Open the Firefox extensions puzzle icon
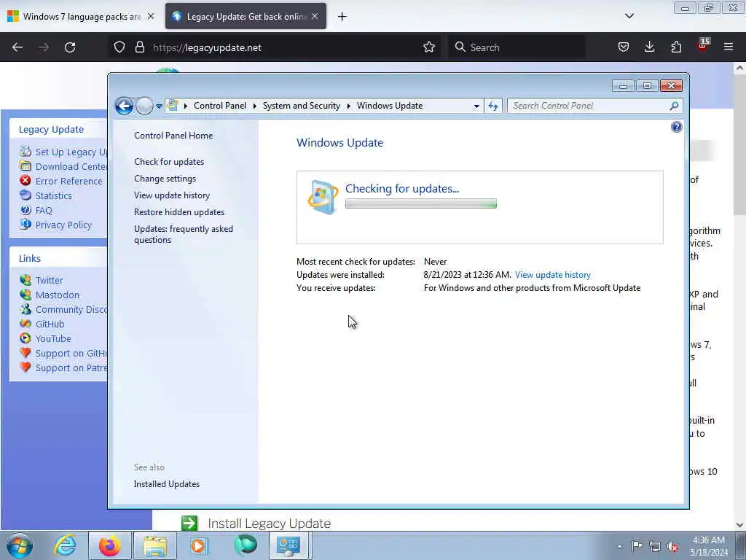The image size is (746, 560). (676, 47)
